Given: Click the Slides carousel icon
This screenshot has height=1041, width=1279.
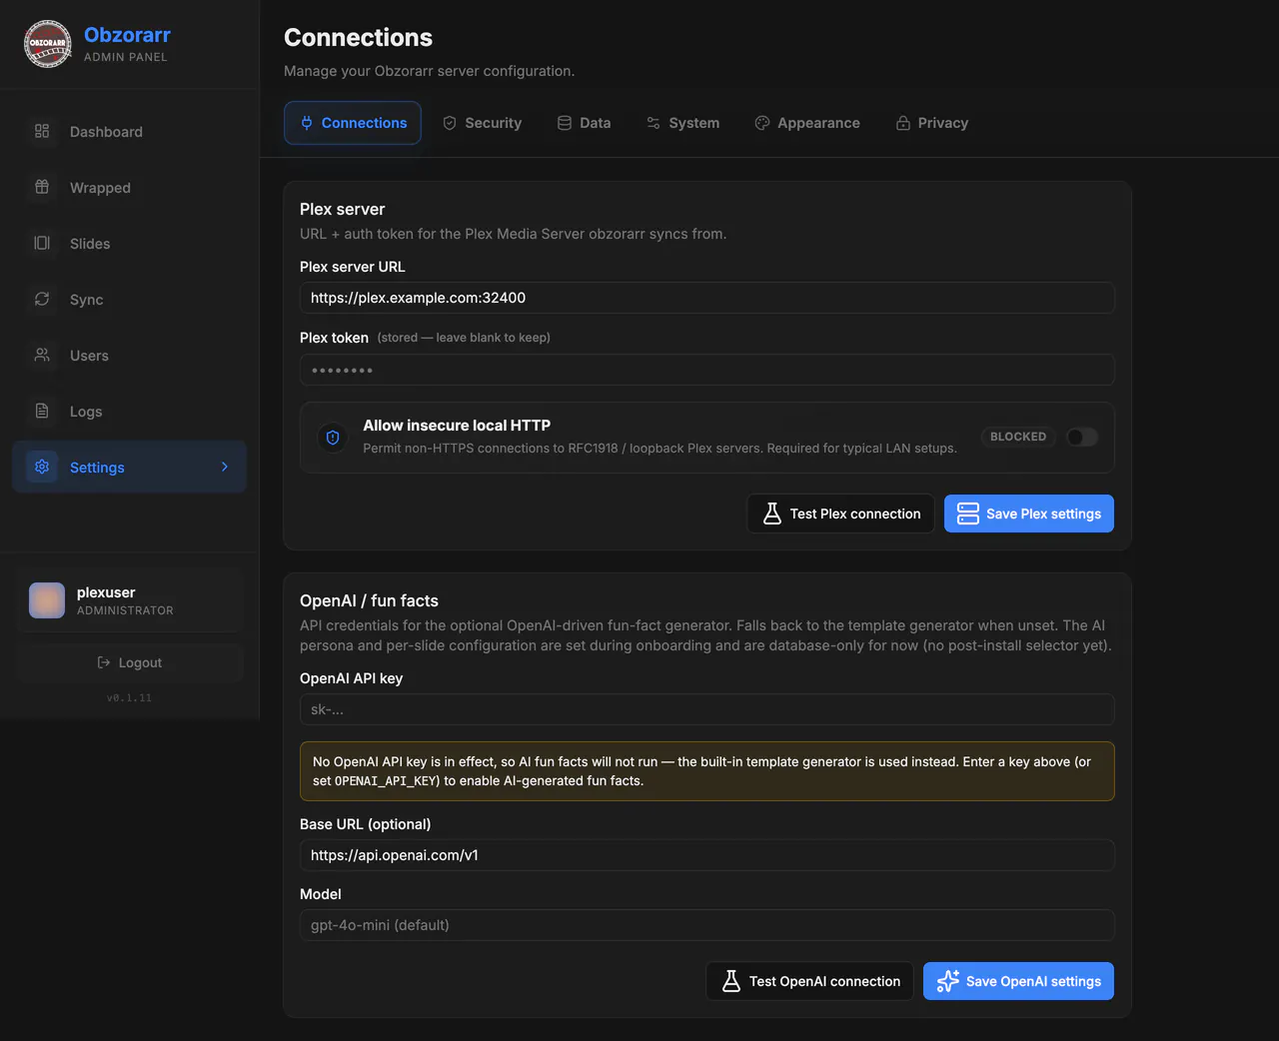Looking at the screenshot, I should tap(42, 243).
